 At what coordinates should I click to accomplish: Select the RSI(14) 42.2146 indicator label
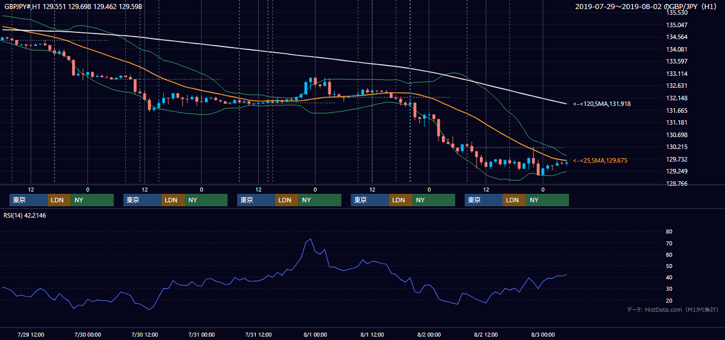tap(26, 215)
